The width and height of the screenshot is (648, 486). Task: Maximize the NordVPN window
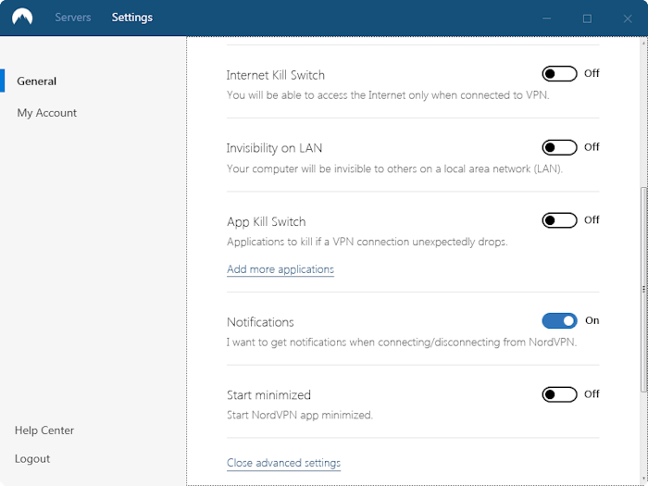click(587, 19)
